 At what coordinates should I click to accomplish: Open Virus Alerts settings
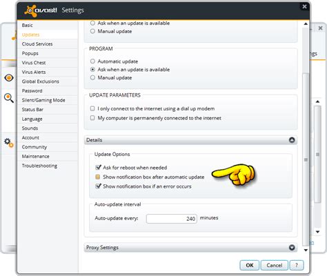pos(48,72)
